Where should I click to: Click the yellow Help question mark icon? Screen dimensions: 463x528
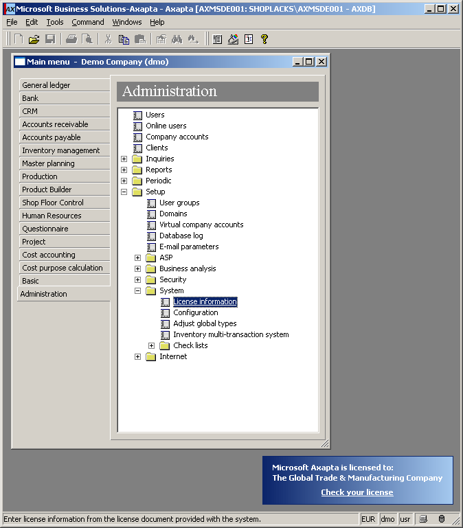(264, 39)
